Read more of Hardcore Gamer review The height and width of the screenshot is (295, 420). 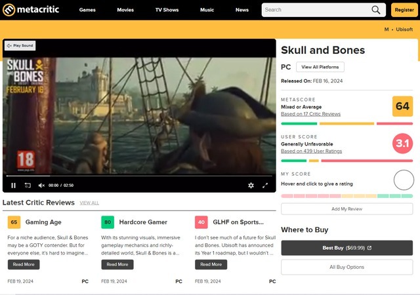click(x=117, y=264)
